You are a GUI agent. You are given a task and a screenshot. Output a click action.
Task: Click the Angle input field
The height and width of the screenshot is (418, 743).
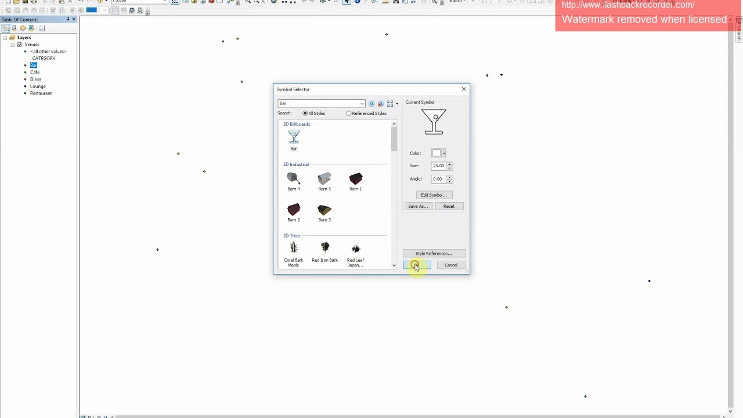[x=438, y=179]
